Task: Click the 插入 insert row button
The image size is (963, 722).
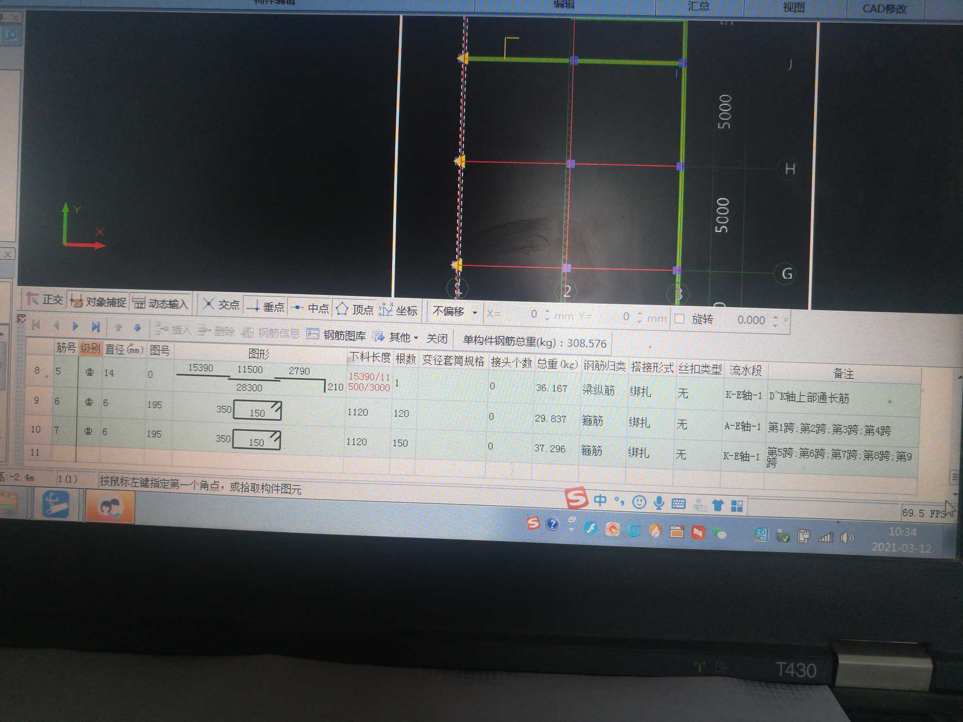Action: tap(173, 330)
